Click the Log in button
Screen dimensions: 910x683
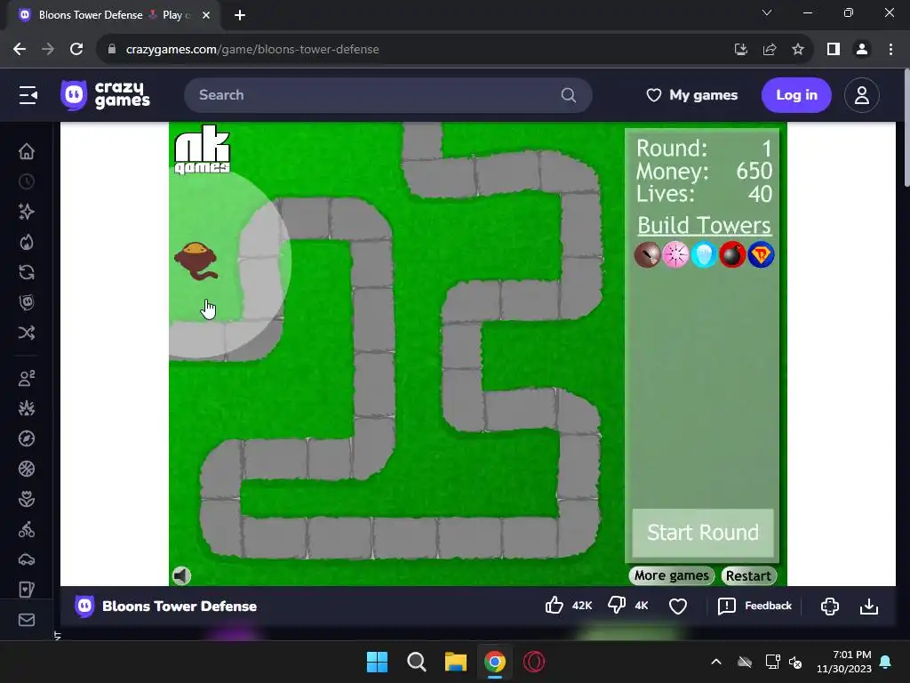pyautogui.click(x=796, y=94)
